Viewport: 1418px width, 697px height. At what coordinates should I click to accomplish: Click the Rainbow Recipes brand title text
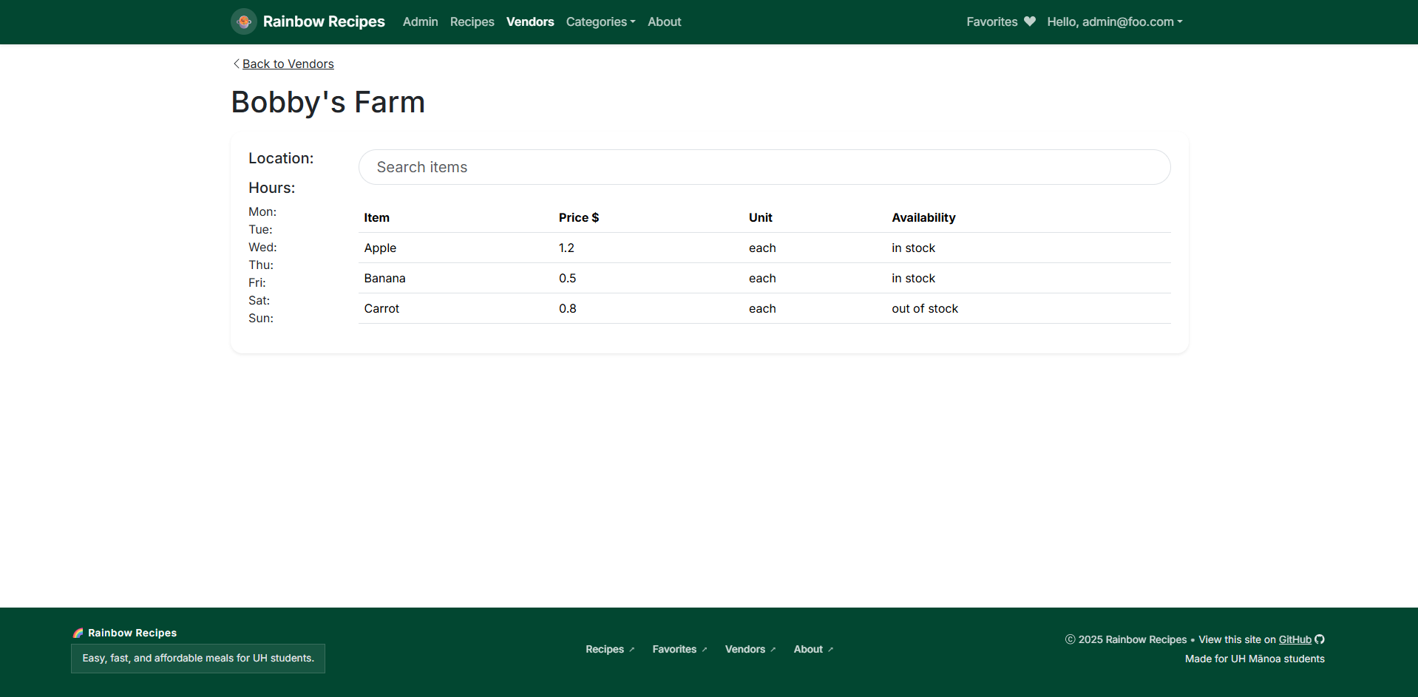click(323, 21)
